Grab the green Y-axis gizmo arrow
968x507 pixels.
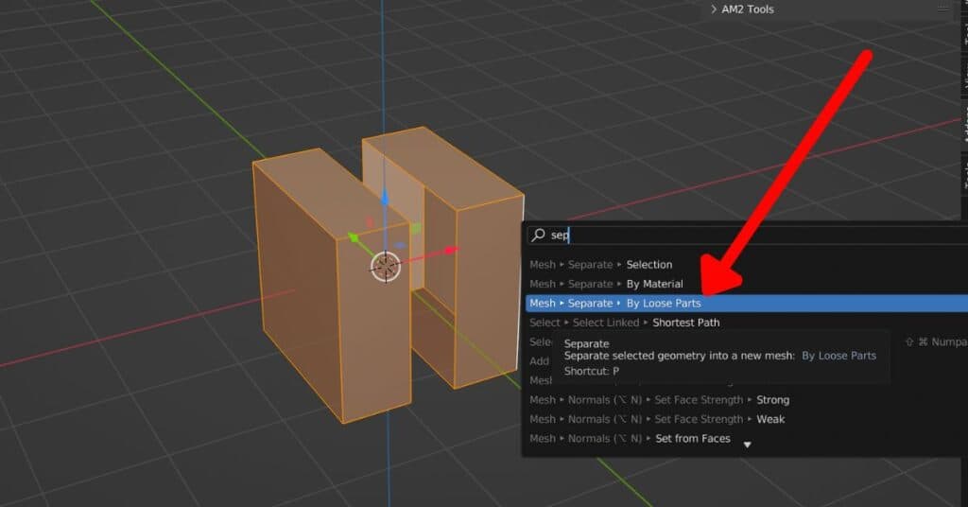pos(354,238)
